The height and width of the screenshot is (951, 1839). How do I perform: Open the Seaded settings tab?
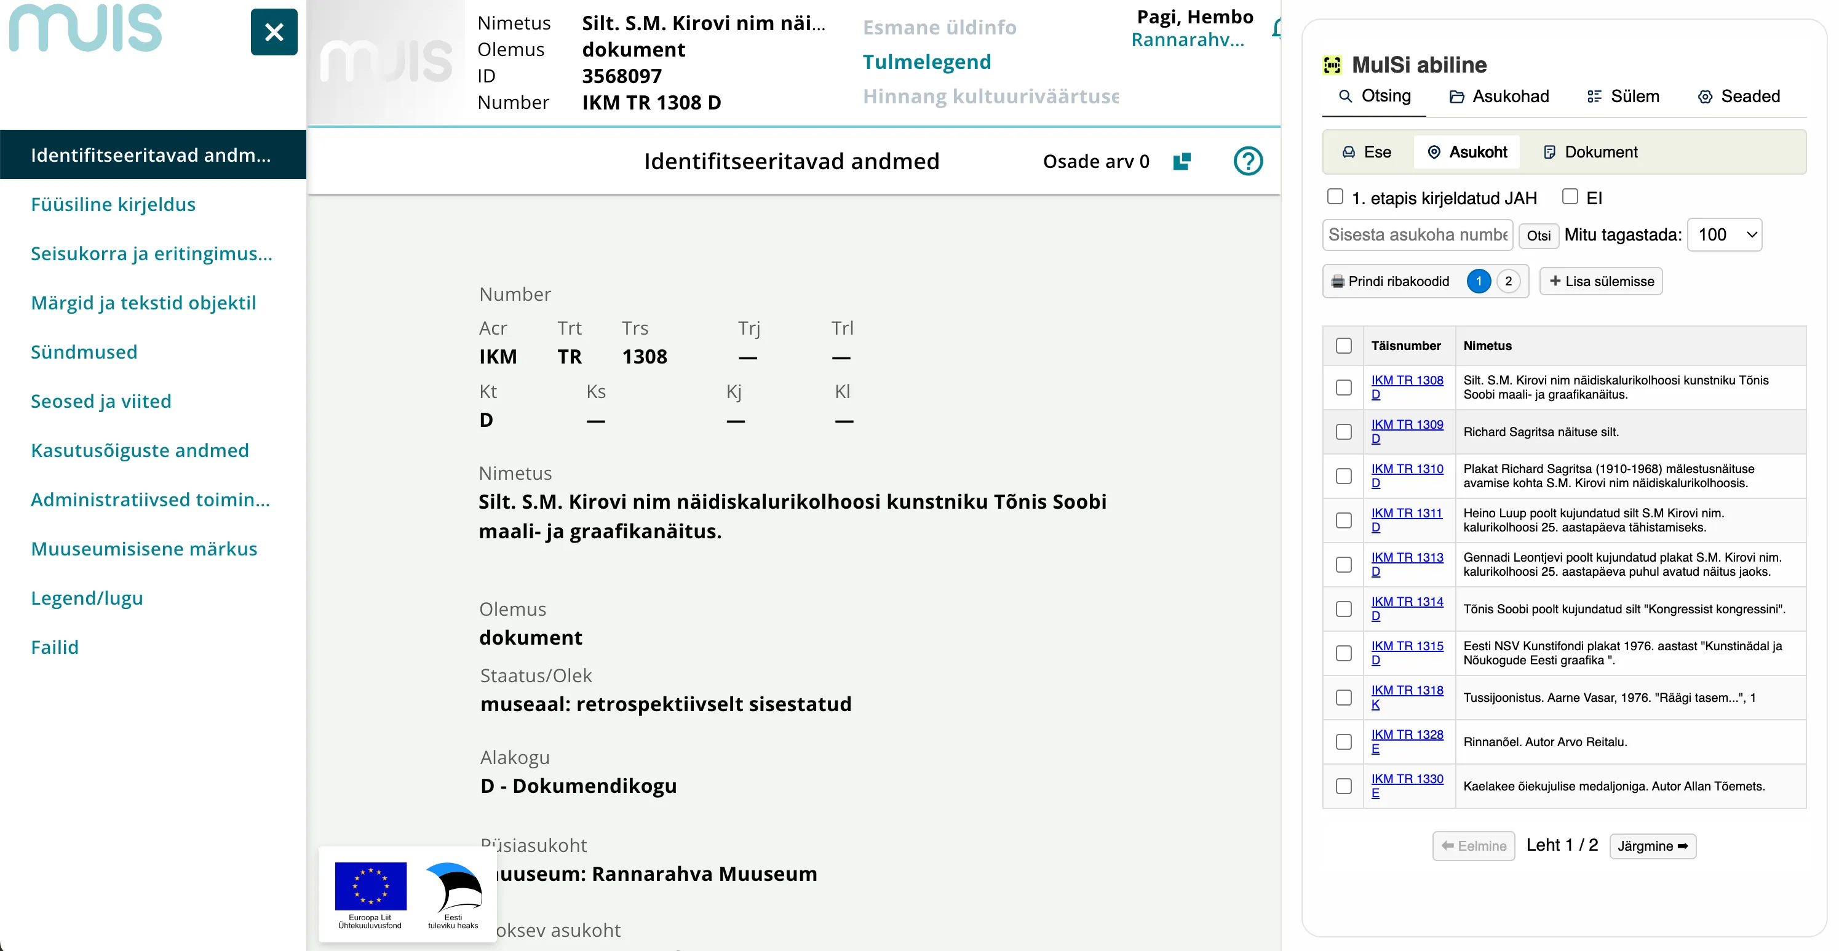coord(1738,97)
